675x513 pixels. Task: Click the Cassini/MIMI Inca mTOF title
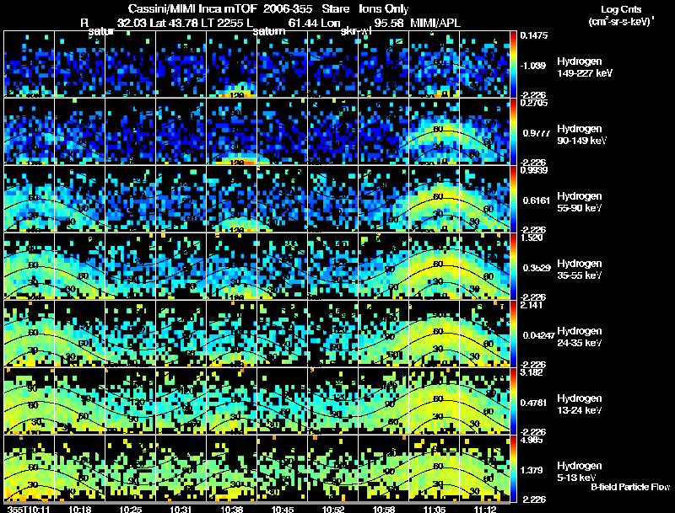[x=192, y=8]
